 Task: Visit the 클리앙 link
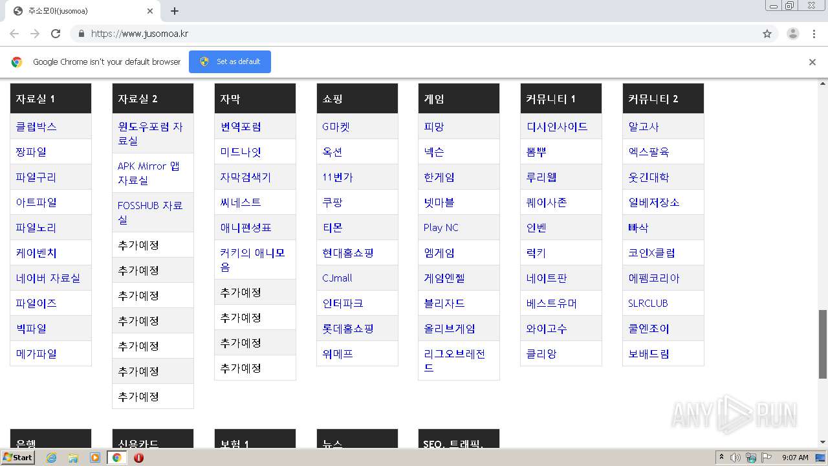pos(541,354)
